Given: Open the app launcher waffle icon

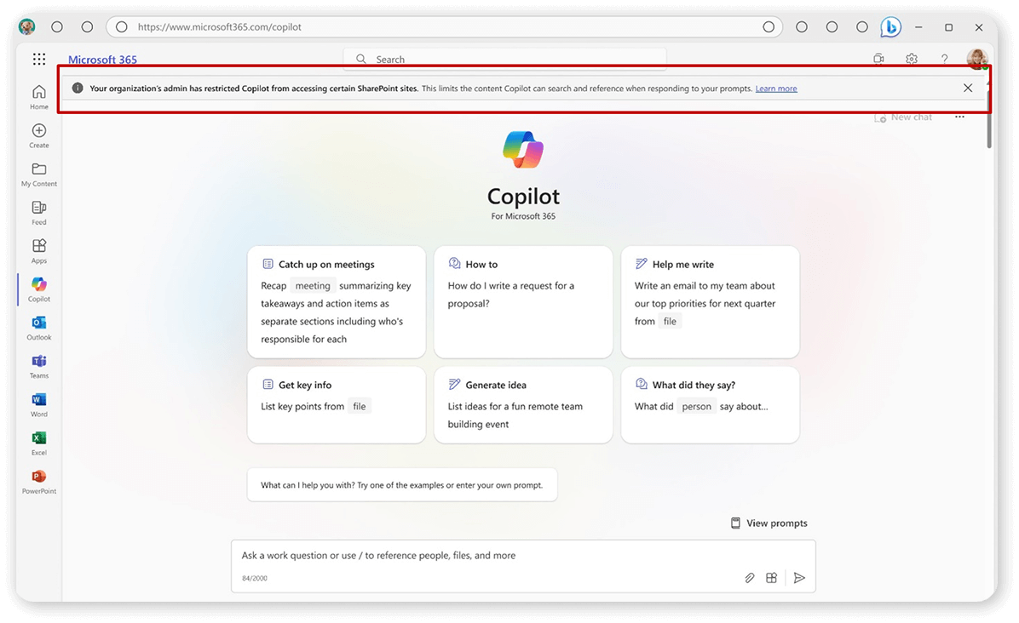Looking at the screenshot, I should coord(39,59).
